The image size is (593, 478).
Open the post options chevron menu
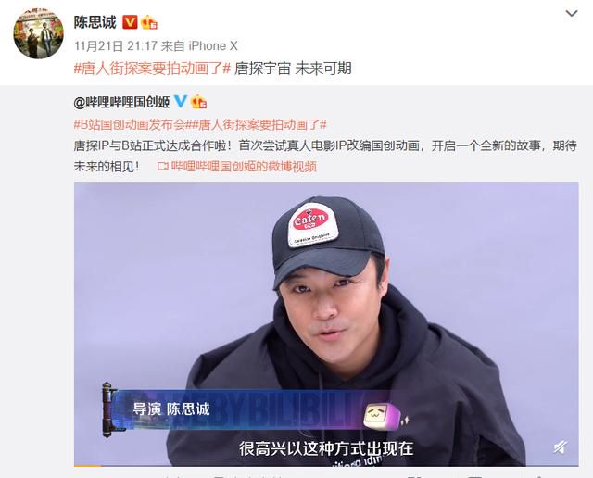[572, 14]
